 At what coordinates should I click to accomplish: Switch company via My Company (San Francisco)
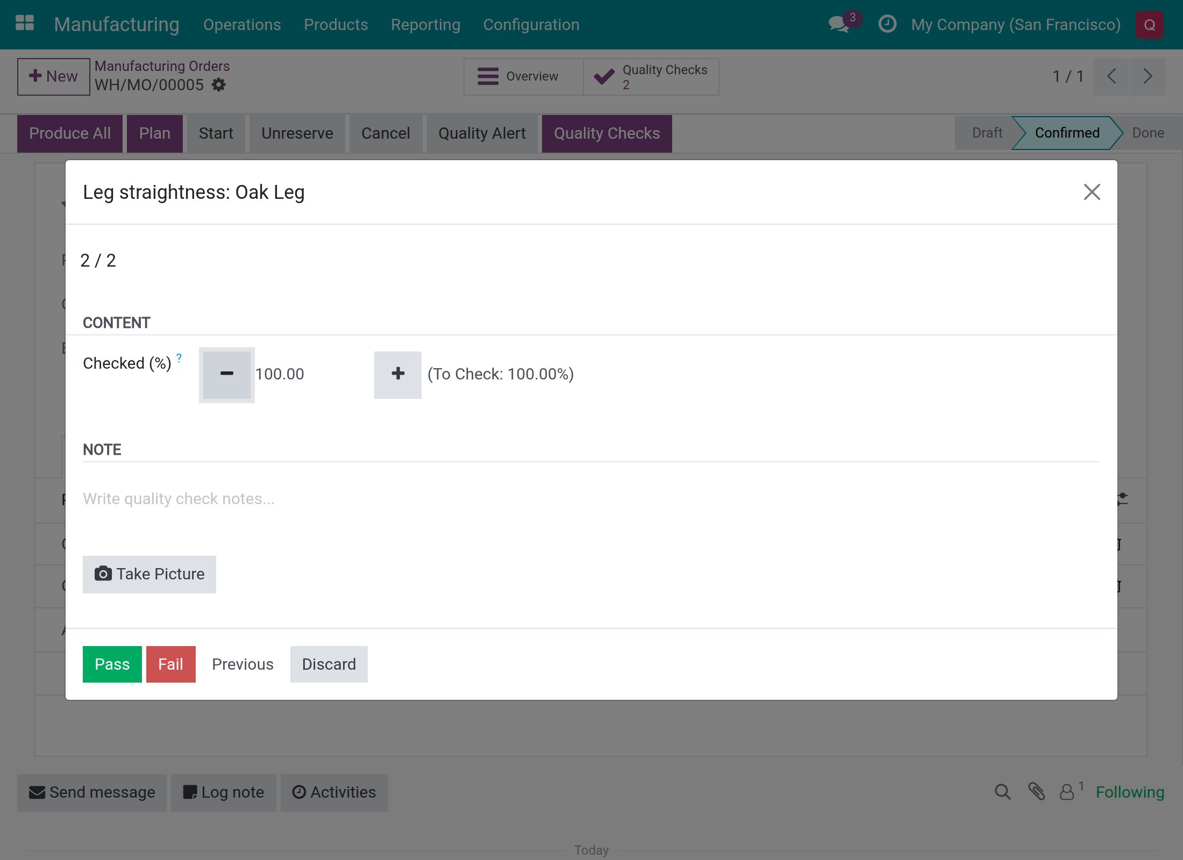[x=1016, y=25]
